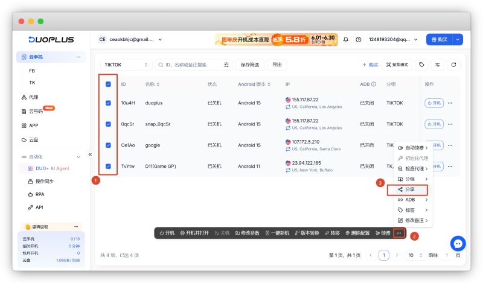Viewport: 483px width, 283px height.
Task: Open row menu for duoplus device
Action: tap(450, 103)
